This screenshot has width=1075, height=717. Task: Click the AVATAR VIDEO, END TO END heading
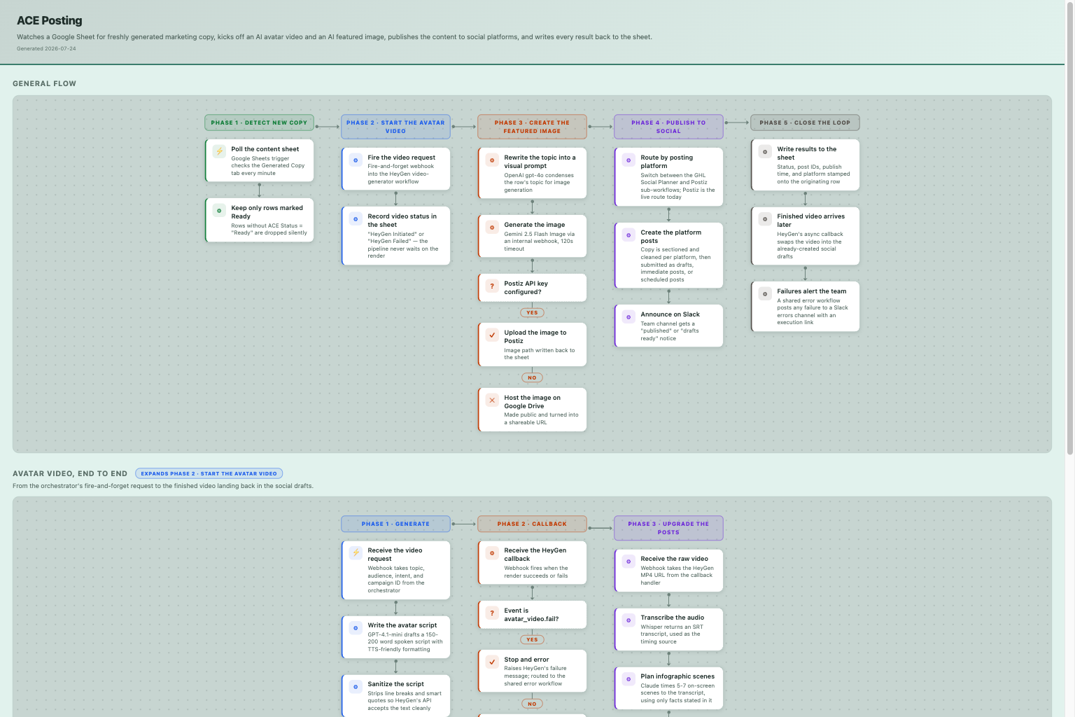[x=70, y=473]
